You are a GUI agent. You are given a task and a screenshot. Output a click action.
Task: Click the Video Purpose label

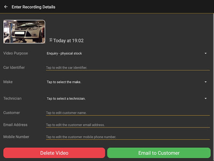(15, 53)
